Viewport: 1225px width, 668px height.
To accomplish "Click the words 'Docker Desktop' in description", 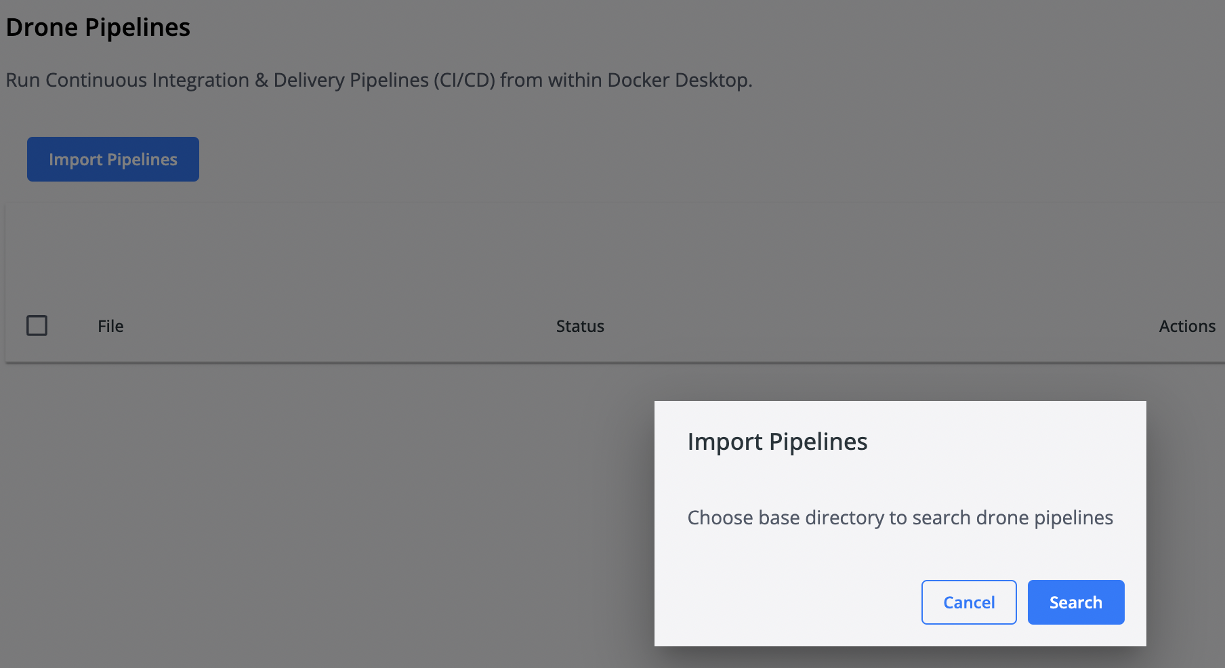I will [678, 80].
